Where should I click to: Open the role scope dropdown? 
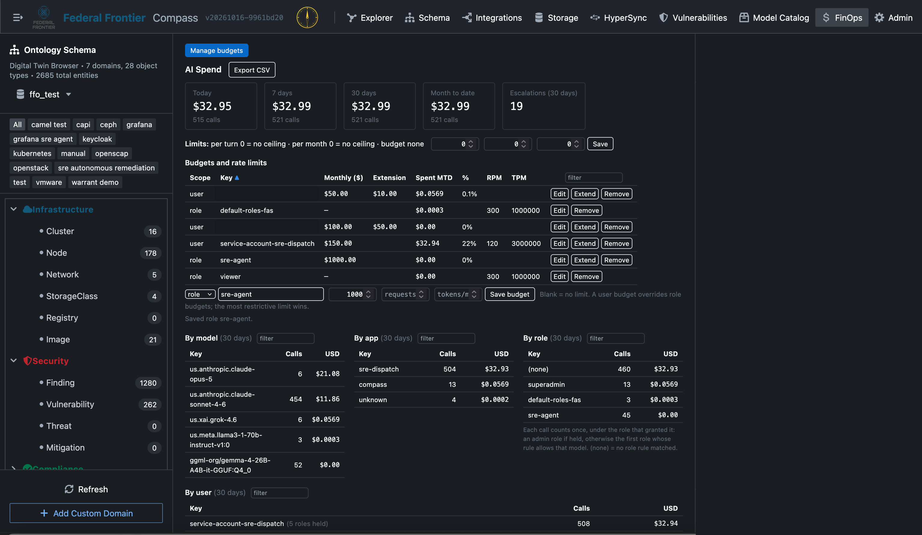point(200,294)
